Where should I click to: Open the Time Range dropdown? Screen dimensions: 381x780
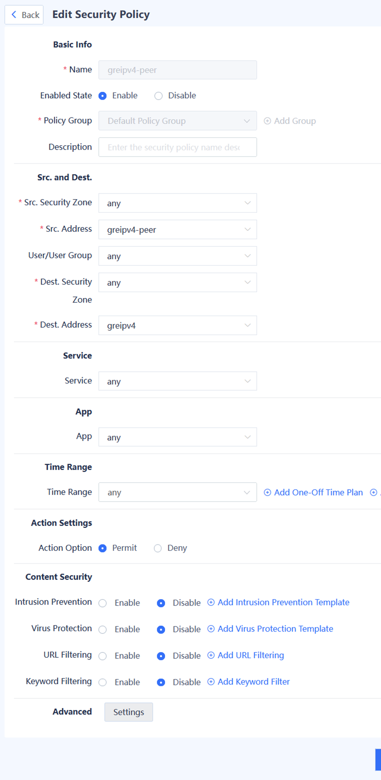177,493
